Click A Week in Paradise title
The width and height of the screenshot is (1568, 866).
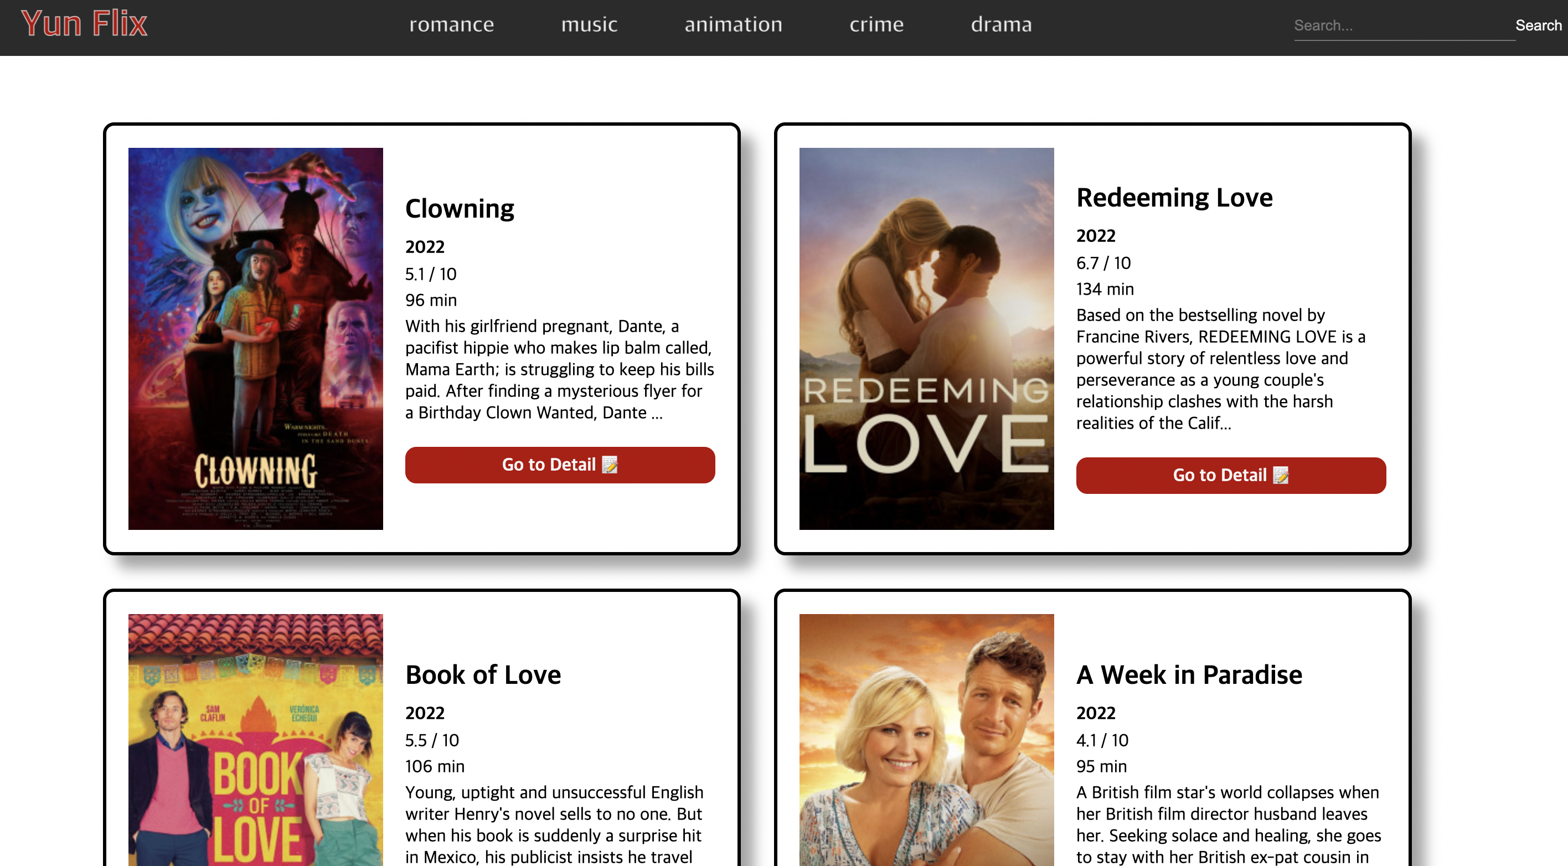click(1189, 675)
